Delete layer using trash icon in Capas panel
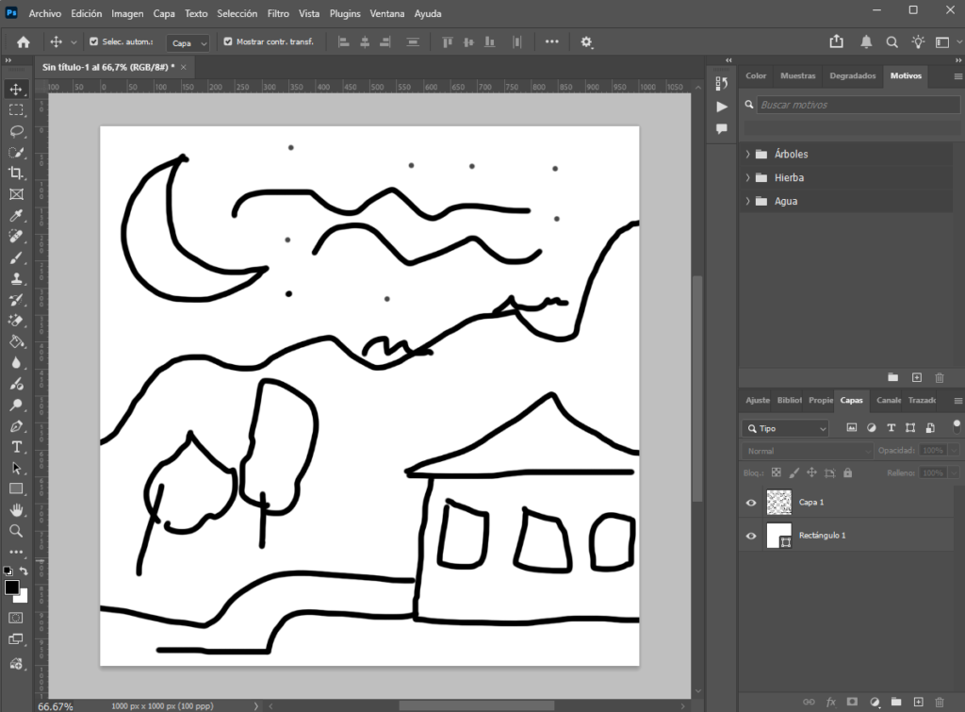965x712 pixels. click(939, 702)
